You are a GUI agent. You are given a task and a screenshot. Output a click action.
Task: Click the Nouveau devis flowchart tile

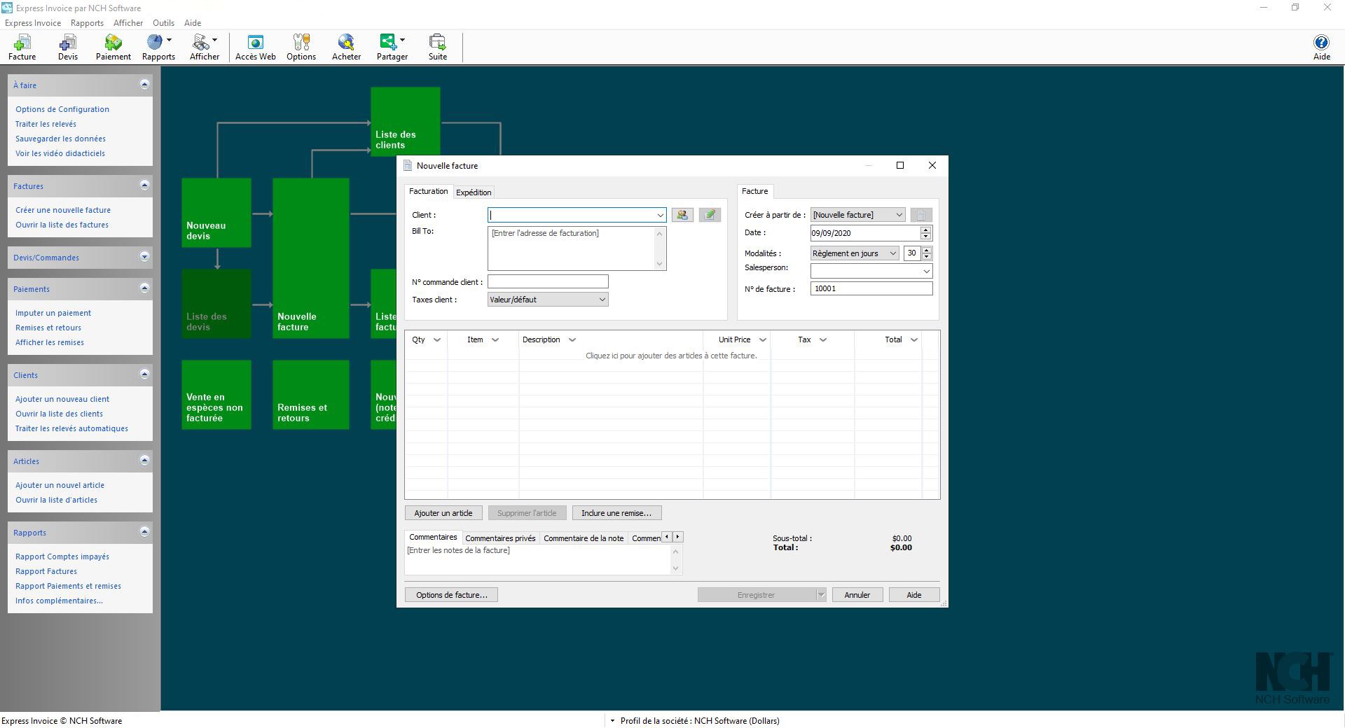pyautogui.click(x=216, y=213)
